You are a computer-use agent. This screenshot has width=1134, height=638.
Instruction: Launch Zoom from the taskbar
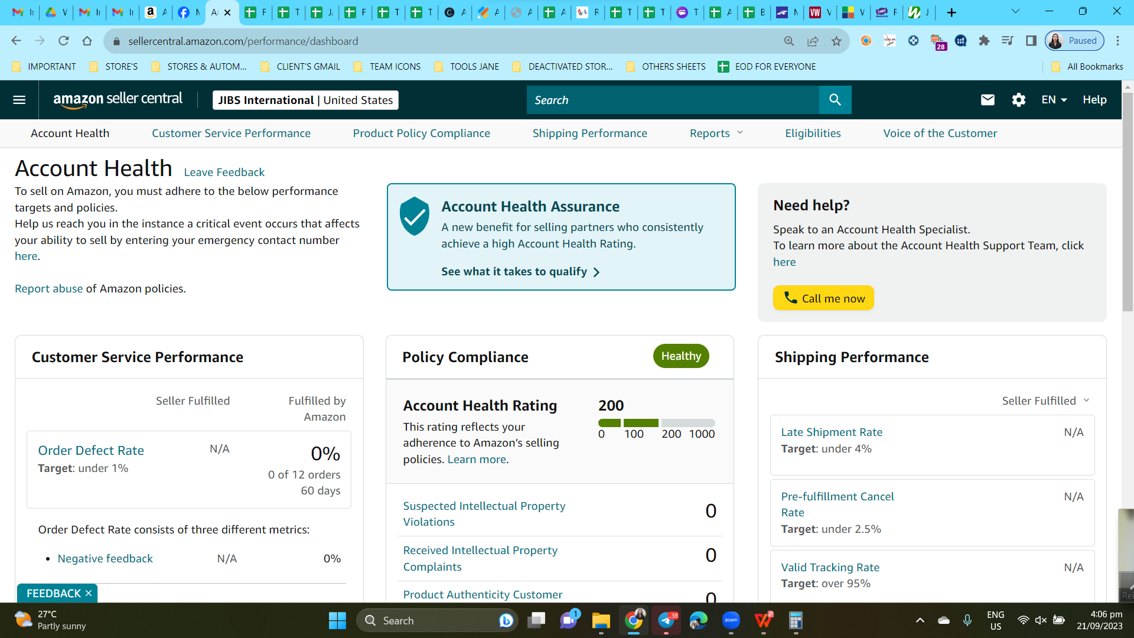pos(731,620)
